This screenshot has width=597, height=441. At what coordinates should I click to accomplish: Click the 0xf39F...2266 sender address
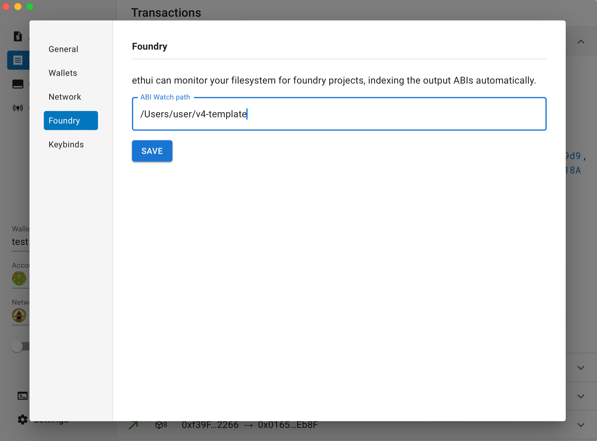click(x=210, y=425)
